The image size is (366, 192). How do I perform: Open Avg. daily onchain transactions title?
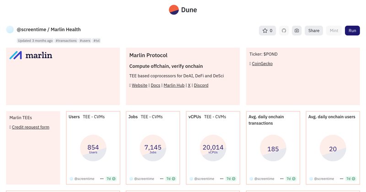266,120
